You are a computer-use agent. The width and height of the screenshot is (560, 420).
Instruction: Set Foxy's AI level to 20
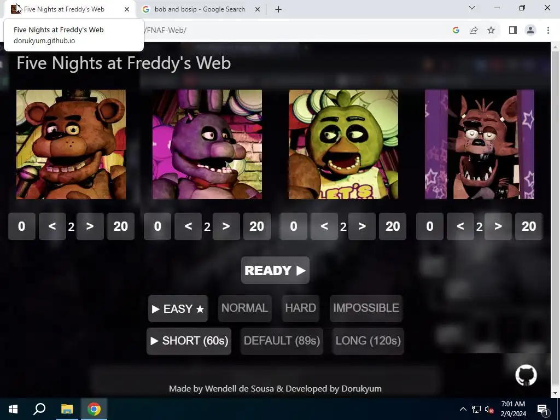click(529, 226)
